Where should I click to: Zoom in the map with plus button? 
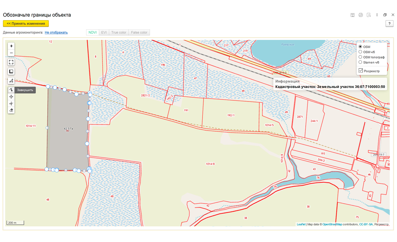click(x=11, y=46)
